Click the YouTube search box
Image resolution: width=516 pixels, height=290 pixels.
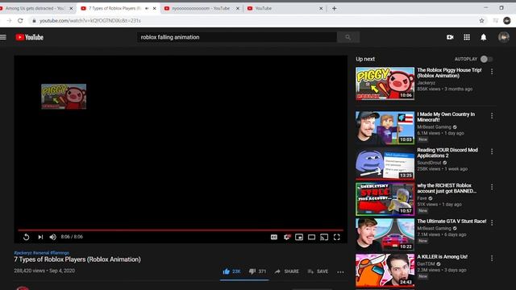click(x=237, y=37)
